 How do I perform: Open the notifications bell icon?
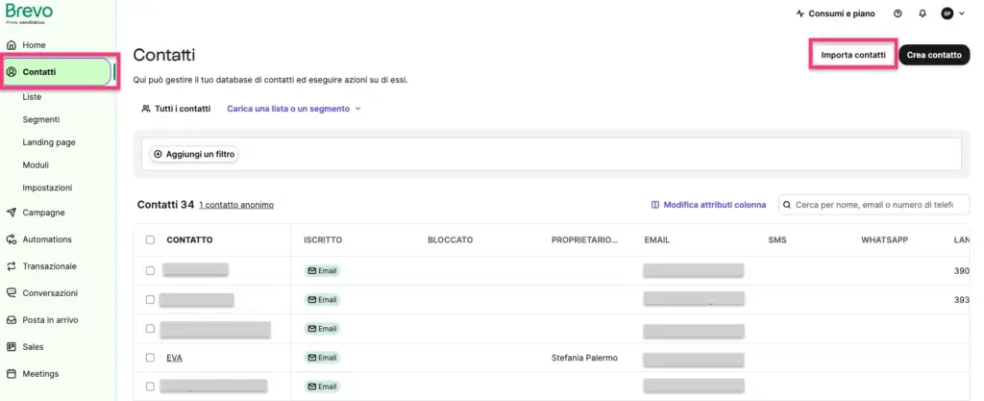click(x=922, y=13)
